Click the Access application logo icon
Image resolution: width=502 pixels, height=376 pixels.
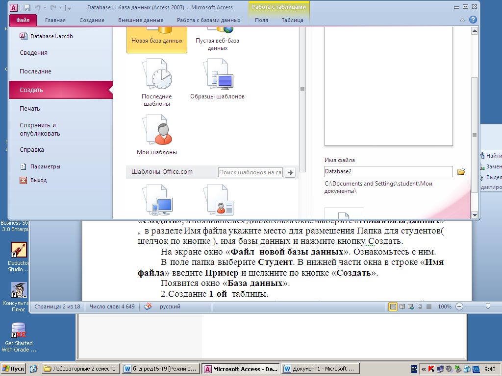pyautogui.click(x=14, y=7)
